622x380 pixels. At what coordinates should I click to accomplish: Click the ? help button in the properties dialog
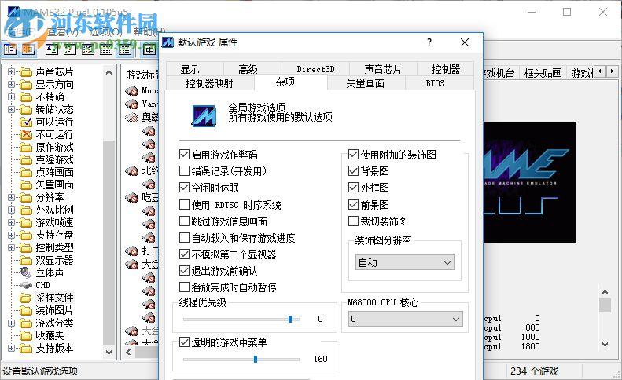point(429,42)
